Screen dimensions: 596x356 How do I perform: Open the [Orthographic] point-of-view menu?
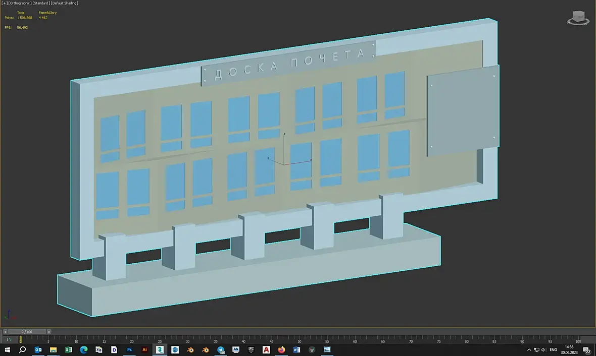(20, 3)
